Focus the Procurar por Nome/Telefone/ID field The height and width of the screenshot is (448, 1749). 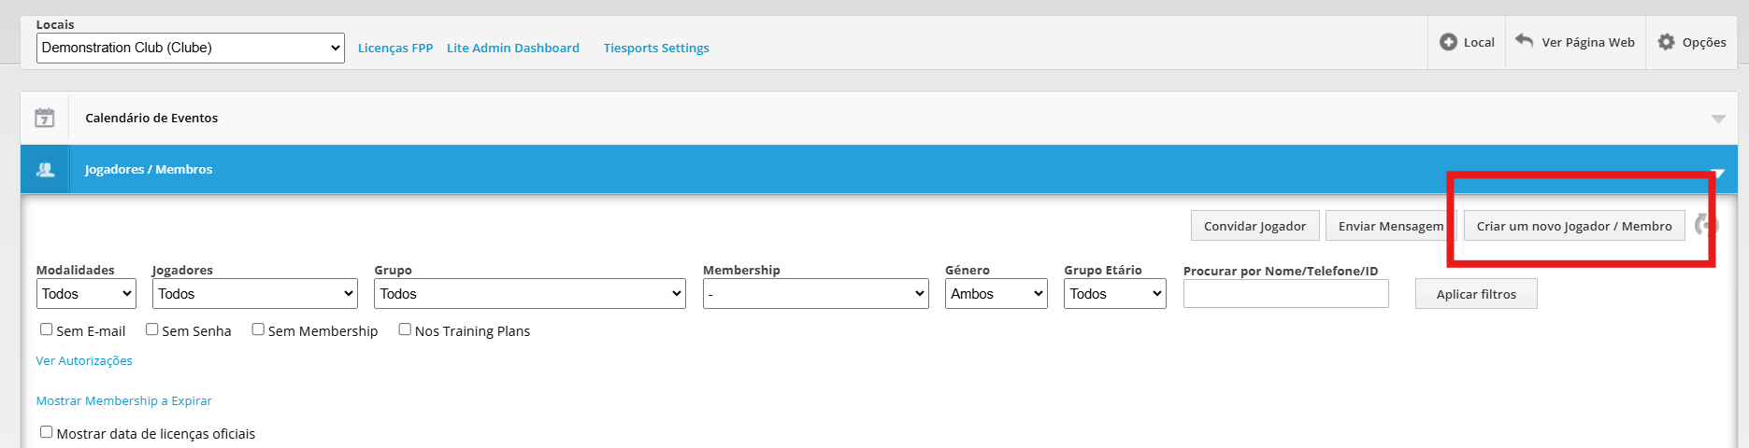click(x=1285, y=294)
